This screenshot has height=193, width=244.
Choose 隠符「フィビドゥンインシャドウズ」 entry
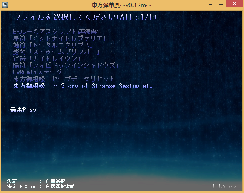tap(66, 65)
